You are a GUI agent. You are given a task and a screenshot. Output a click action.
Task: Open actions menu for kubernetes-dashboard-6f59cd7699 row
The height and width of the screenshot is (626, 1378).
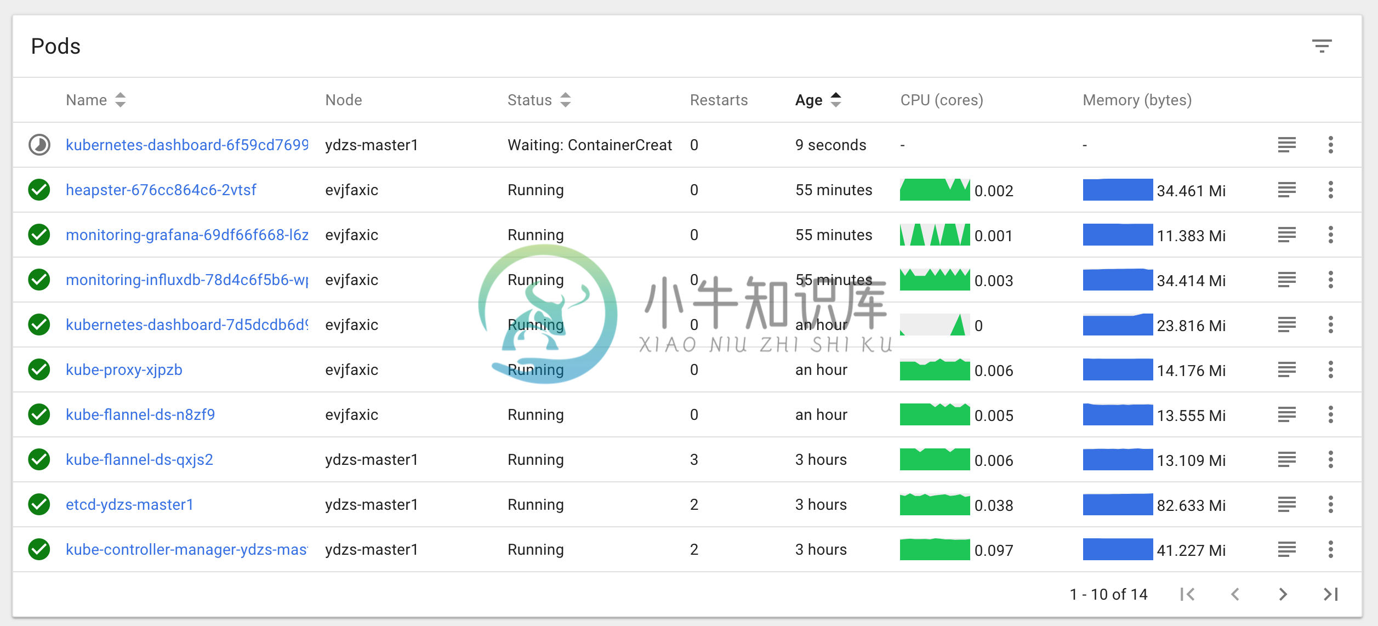point(1330,145)
